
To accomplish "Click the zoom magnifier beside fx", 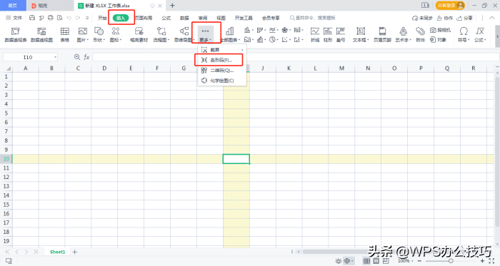I will (x=77, y=57).
